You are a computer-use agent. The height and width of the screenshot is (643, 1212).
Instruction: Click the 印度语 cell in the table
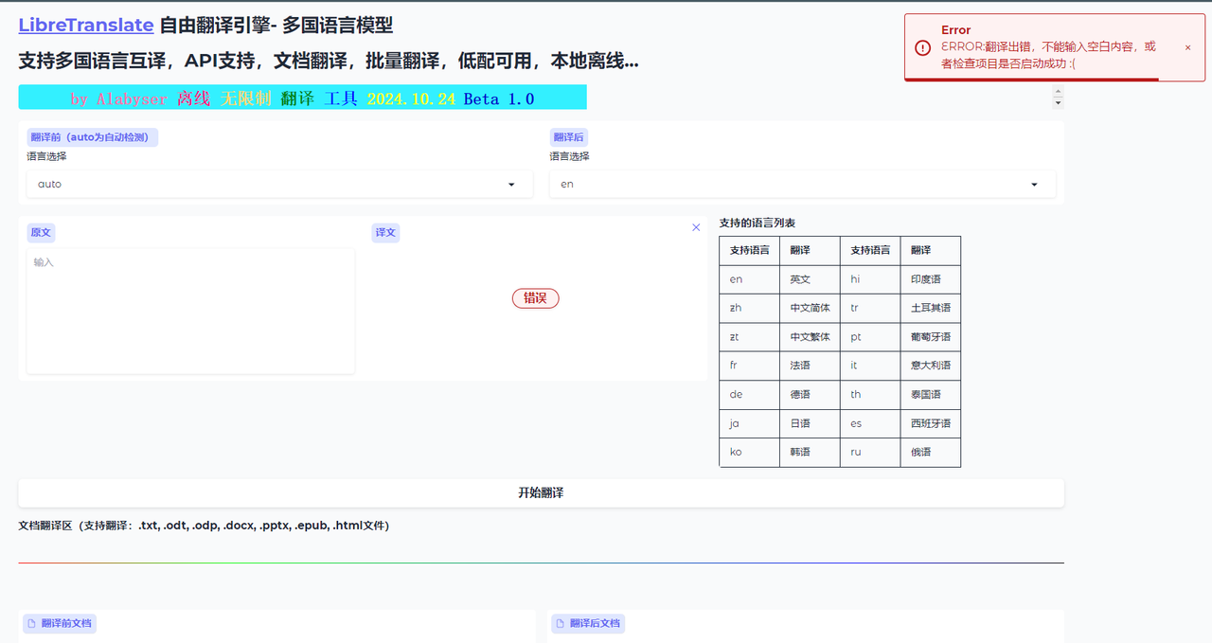tap(930, 279)
